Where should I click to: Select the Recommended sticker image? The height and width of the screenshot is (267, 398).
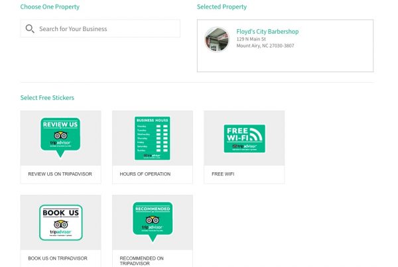(153, 221)
